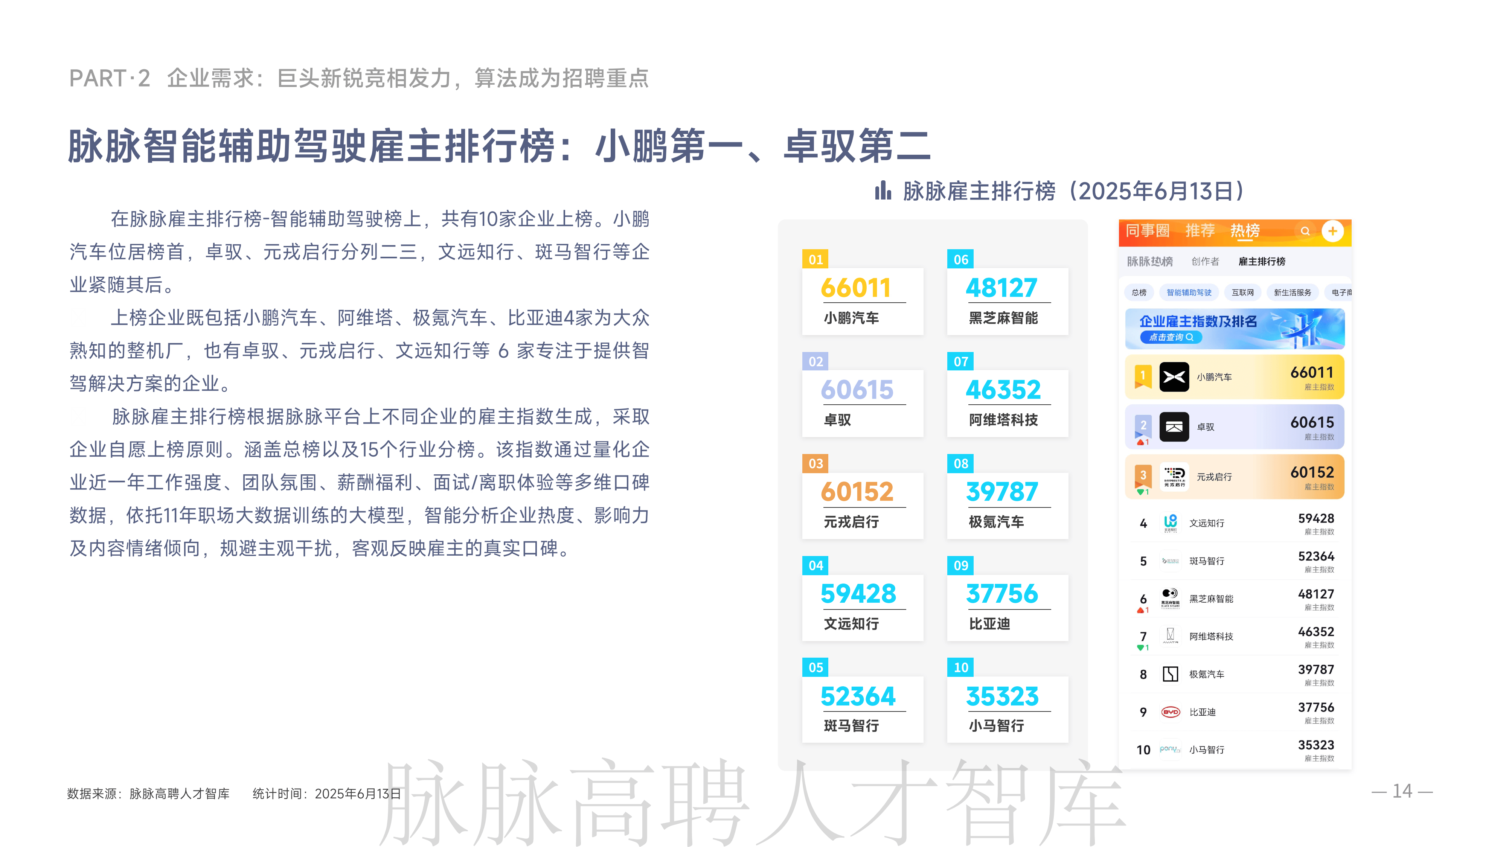Click the rank 3 bronze badge icon
This screenshot has width=1506, height=847.
(1142, 476)
